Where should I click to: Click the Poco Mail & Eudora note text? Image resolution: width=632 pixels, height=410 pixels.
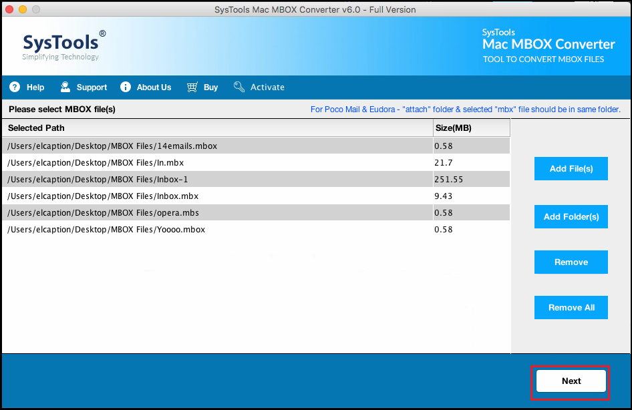[465, 110]
